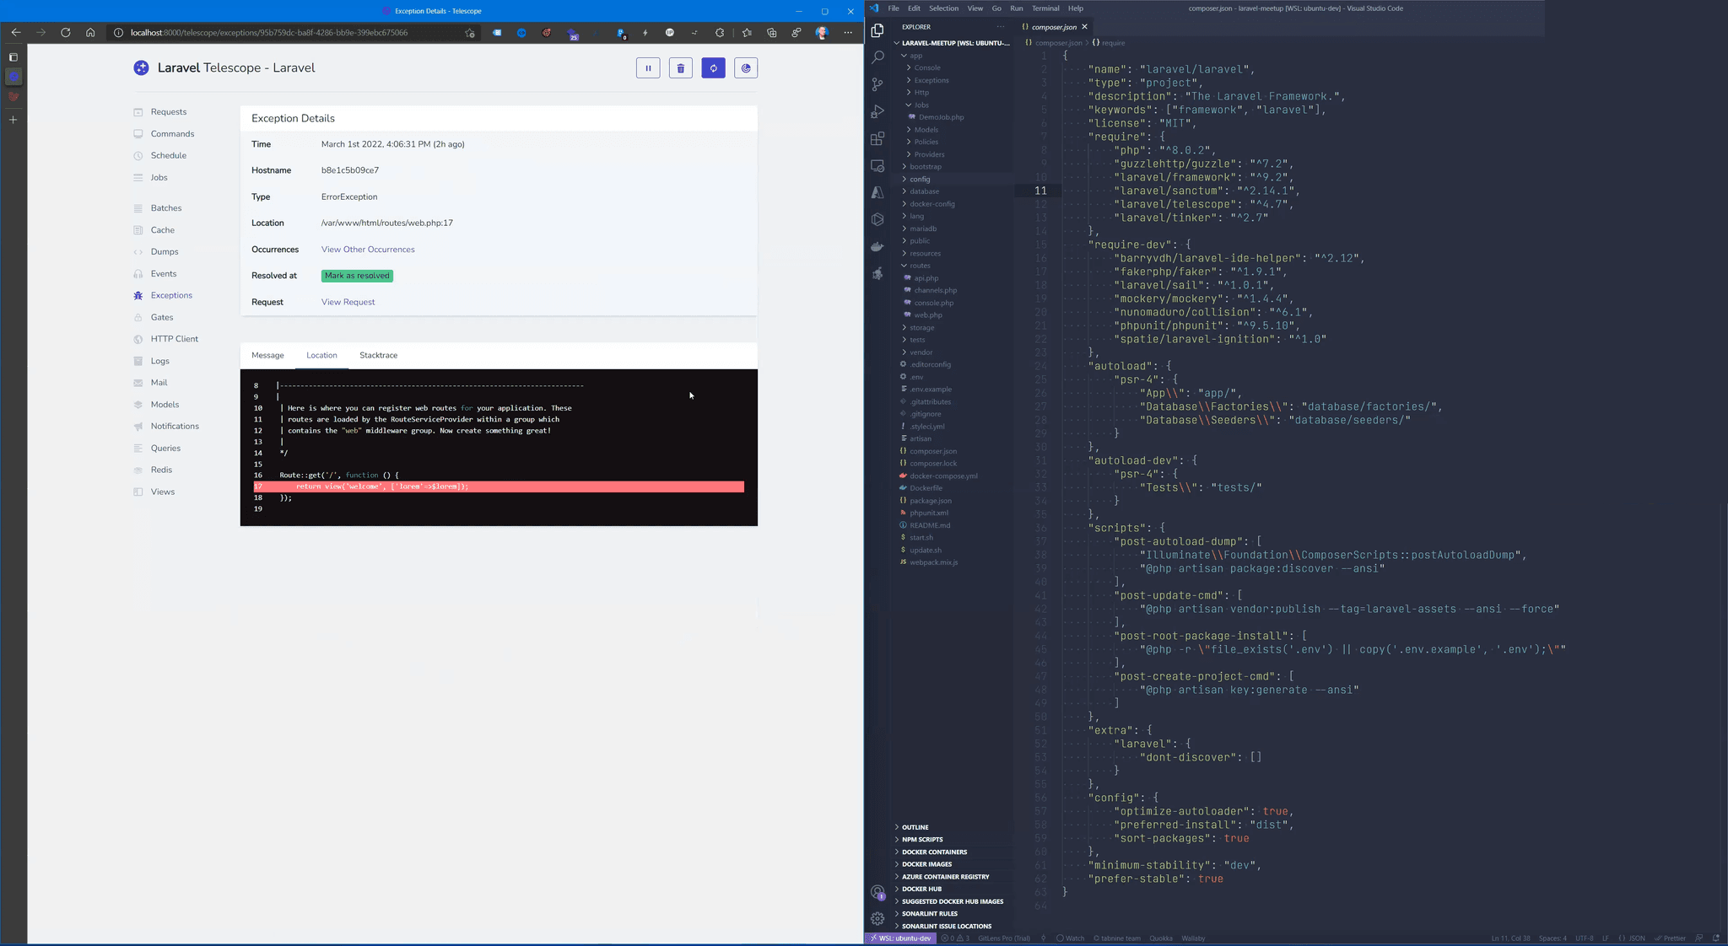Image resolution: width=1728 pixels, height=946 pixels.
Task: Expand the config folder in Explorer
Action: 919,180
